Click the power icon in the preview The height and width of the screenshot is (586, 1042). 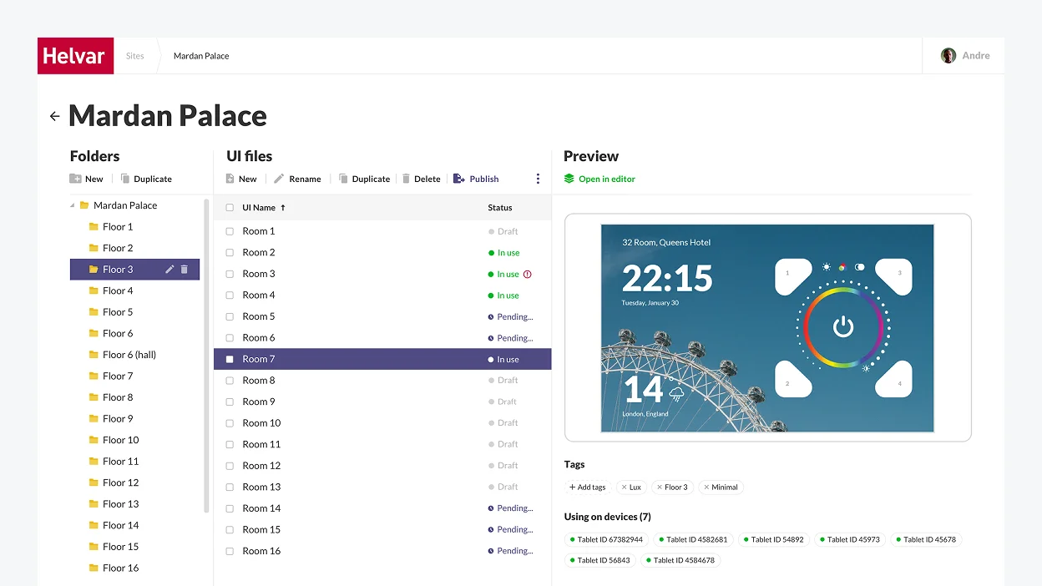pyautogui.click(x=843, y=327)
